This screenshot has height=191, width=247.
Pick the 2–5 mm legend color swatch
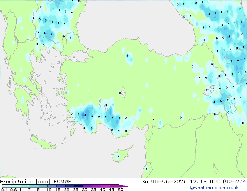point(34,186)
